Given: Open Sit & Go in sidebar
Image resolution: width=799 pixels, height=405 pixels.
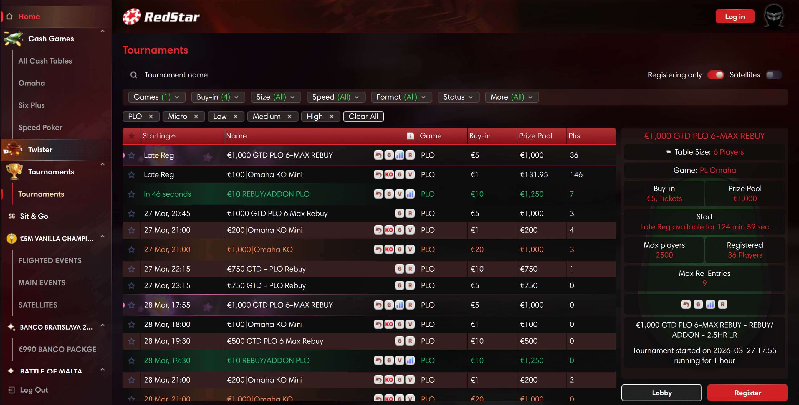Looking at the screenshot, I should 34,216.
